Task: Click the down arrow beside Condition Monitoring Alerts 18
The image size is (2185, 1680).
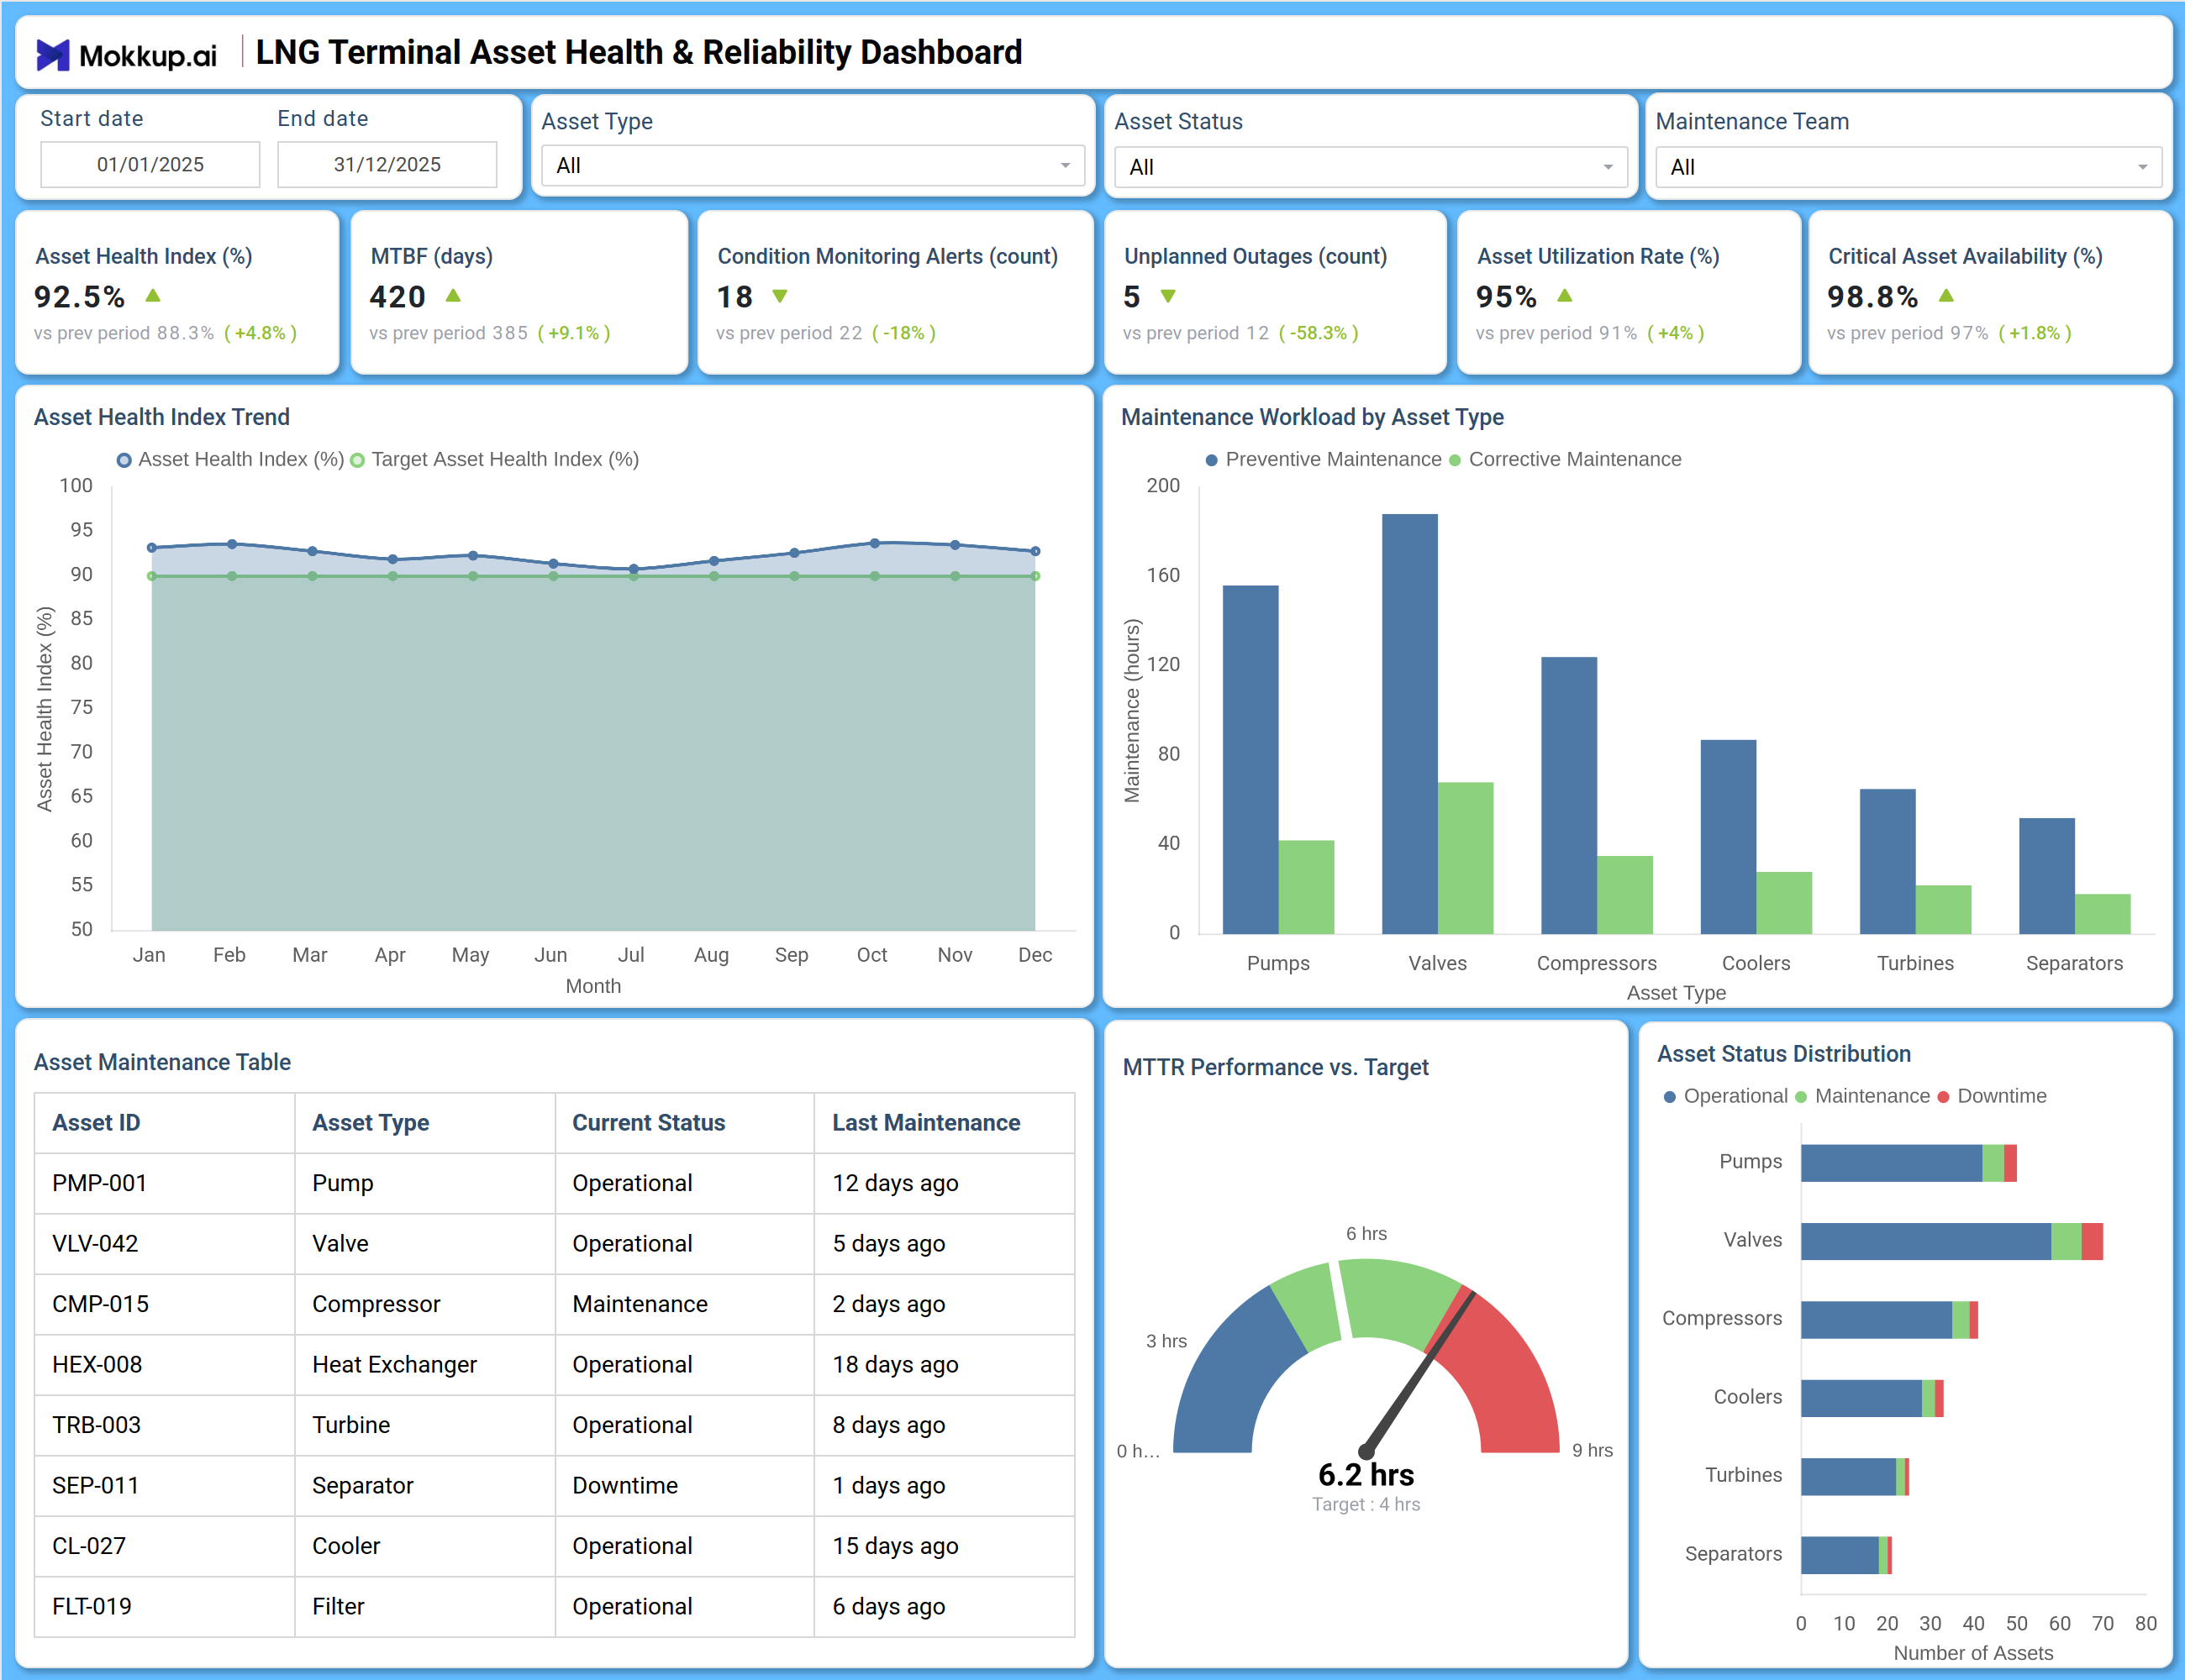Action: click(781, 296)
